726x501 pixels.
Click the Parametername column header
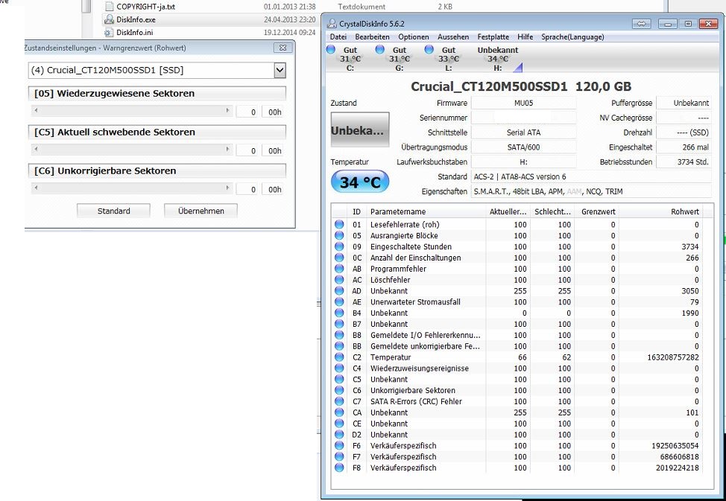(x=426, y=211)
